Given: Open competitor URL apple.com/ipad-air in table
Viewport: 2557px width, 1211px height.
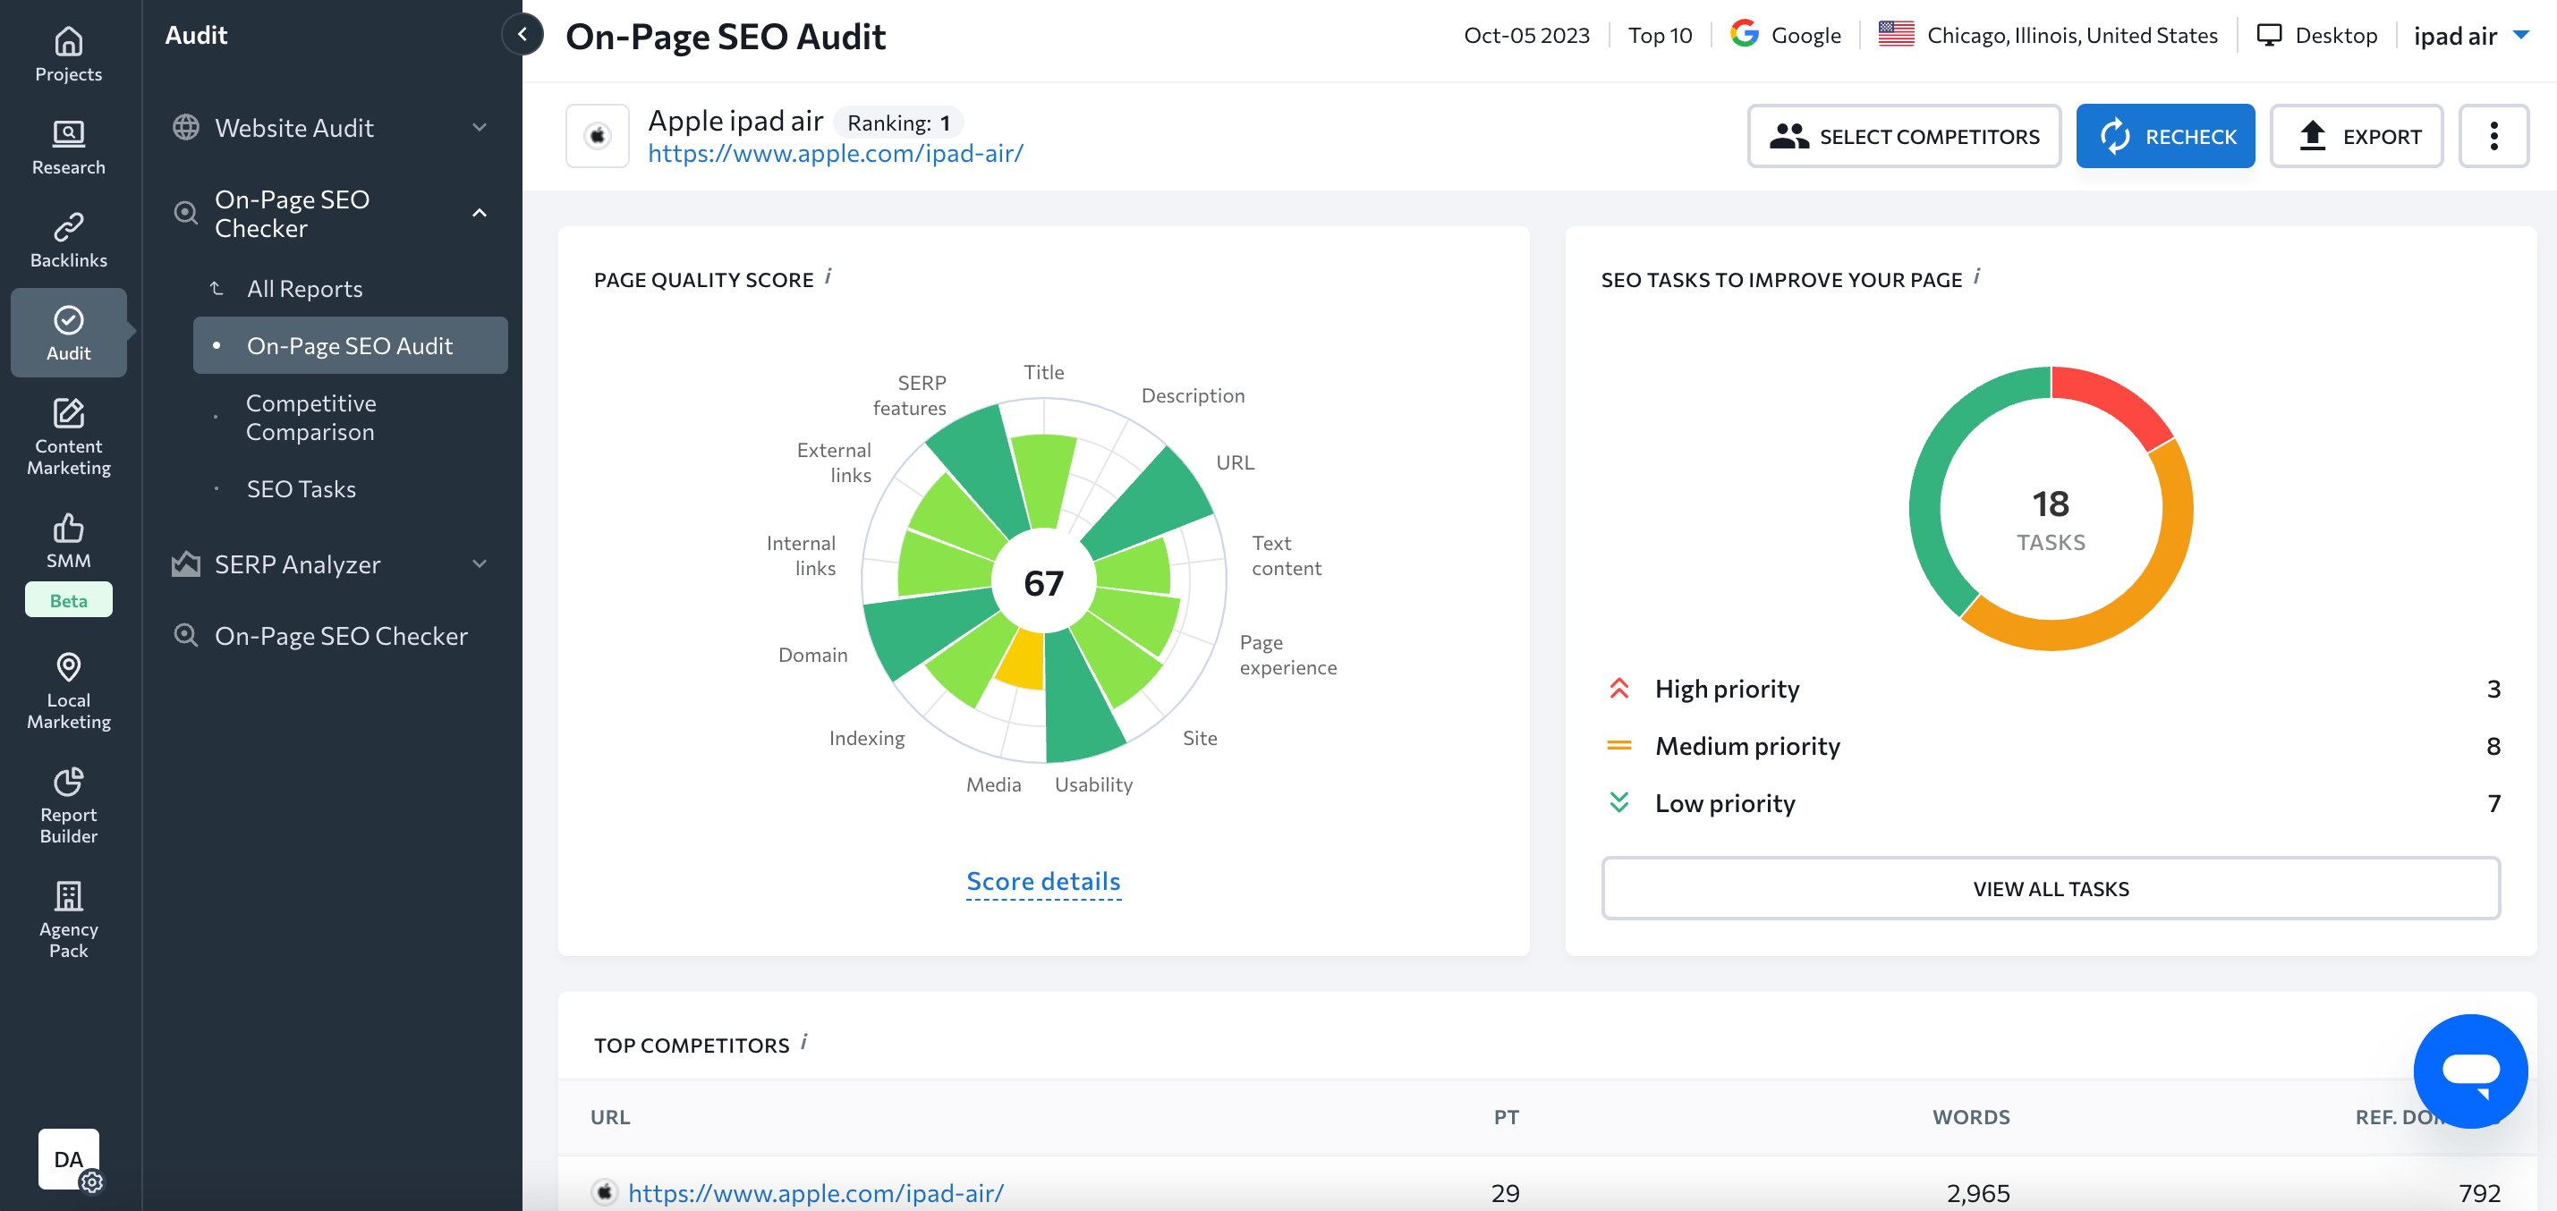Looking at the screenshot, I should click(816, 1193).
